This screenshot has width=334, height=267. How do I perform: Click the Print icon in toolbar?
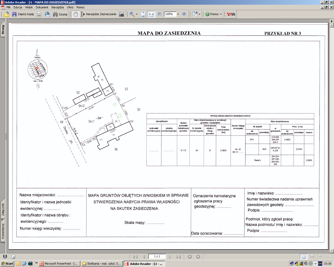click(x=39, y=14)
